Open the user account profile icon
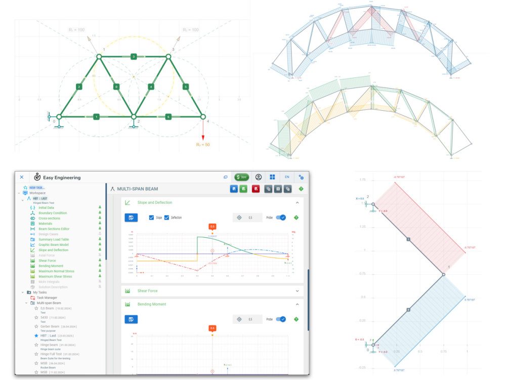The height and width of the screenshot is (380, 506). pyautogui.click(x=258, y=177)
